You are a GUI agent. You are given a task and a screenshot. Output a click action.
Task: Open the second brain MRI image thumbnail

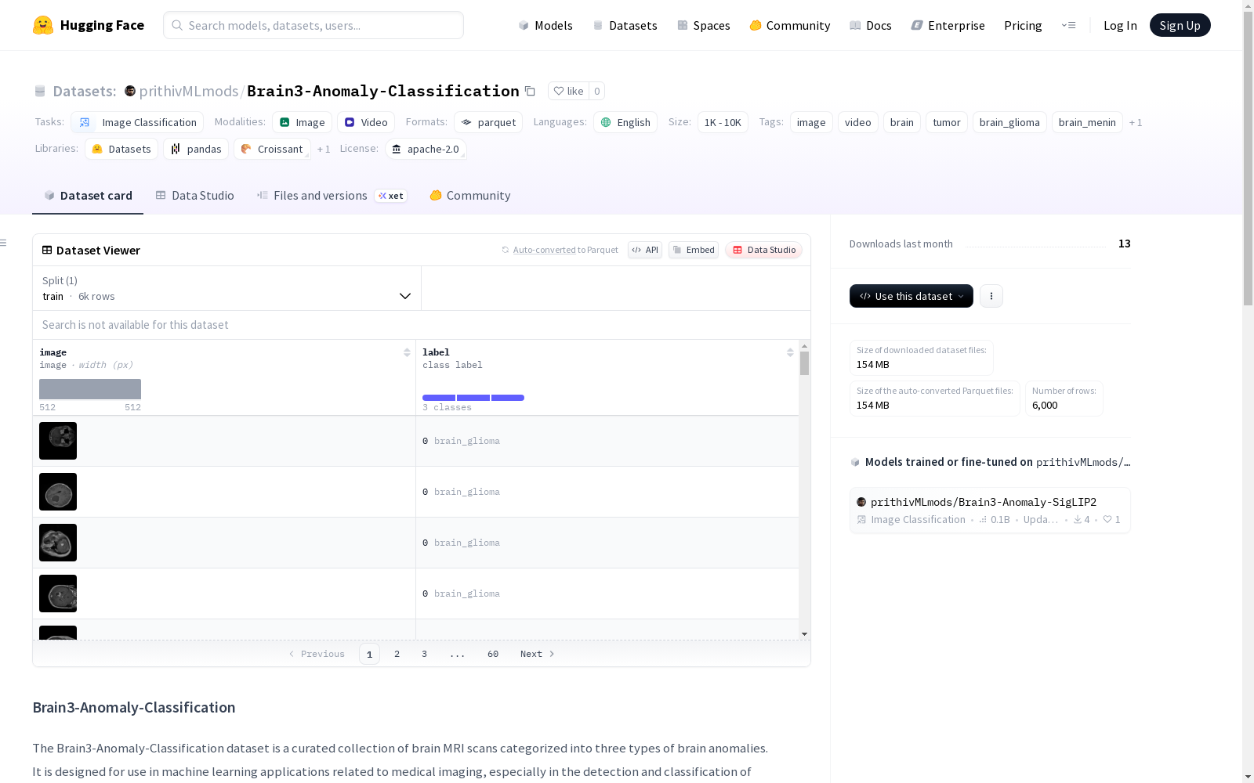click(58, 492)
